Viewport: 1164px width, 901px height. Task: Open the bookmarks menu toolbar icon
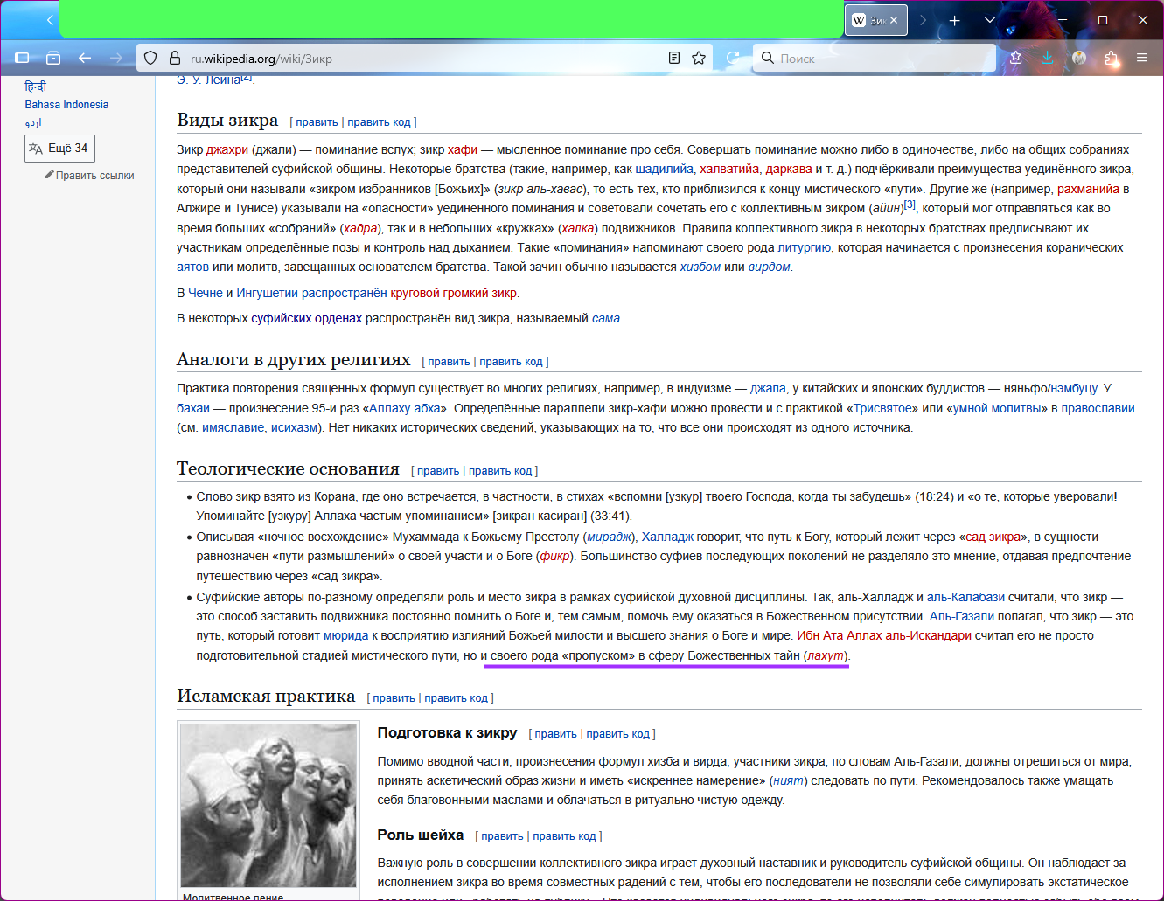tap(1015, 58)
